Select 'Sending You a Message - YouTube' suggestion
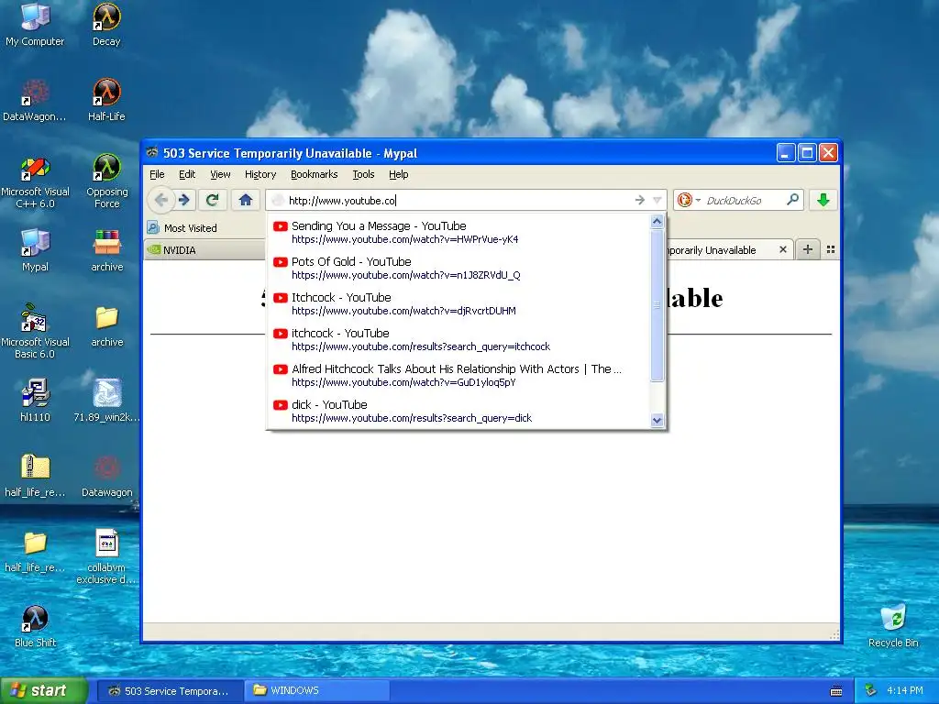Image resolution: width=939 pixels, height=704 pixels. [459, 232]
